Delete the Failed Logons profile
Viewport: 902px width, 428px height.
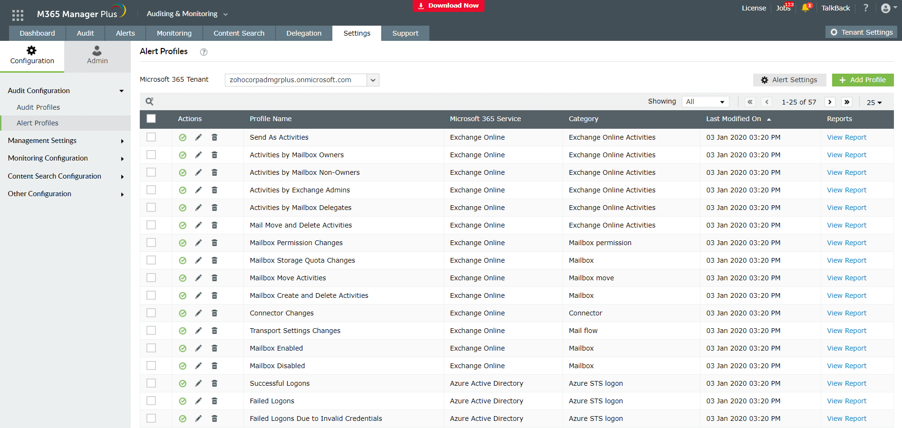[x=214, y=401]
